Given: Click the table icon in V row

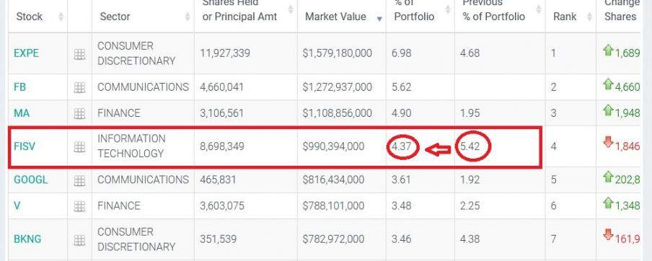Looking at the screenshot, I should click(x=79, y=206).
